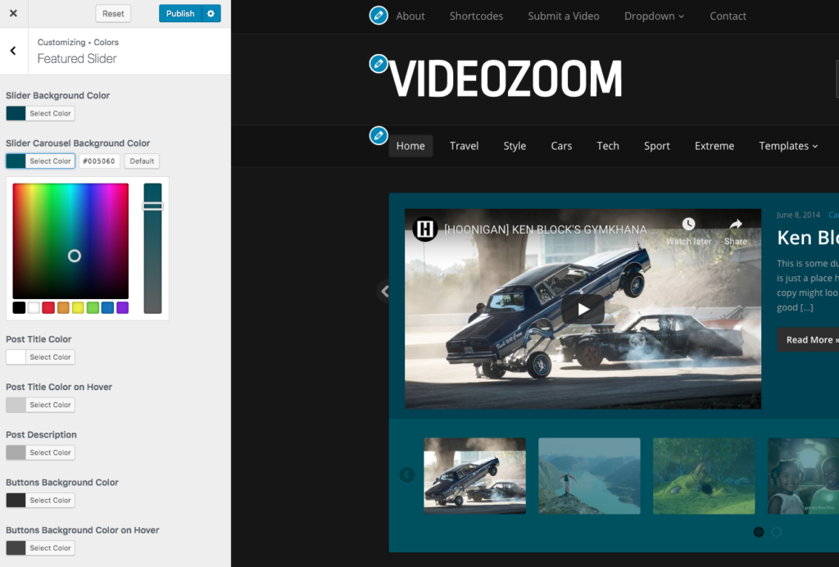The width and height of the screenshot is (839, 567).
Task: Select the smiling children carousel thumbnail
Action: [803, 475]
